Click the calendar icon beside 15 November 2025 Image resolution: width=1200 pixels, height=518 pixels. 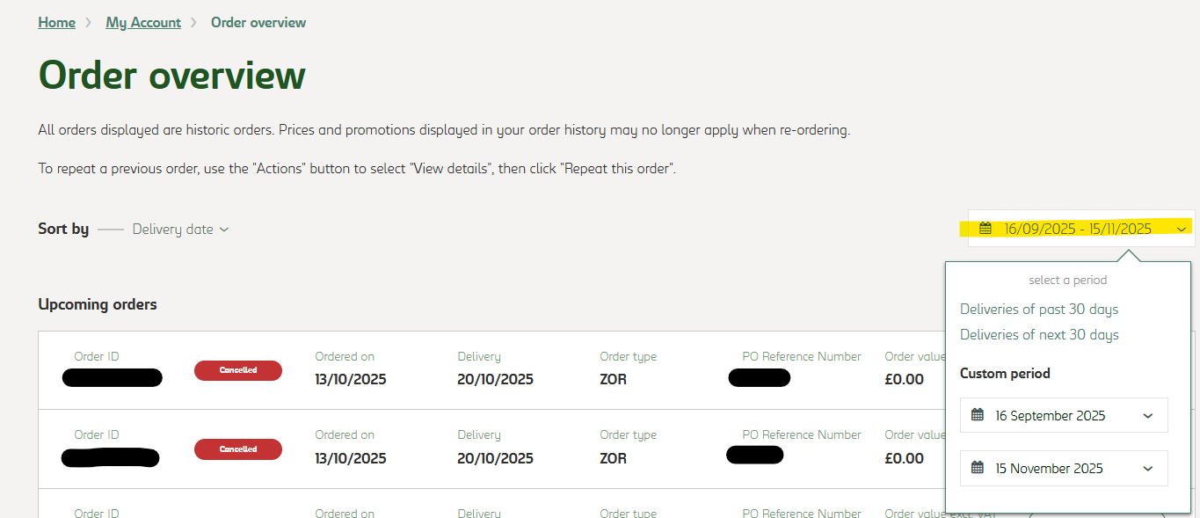(x=978, y=468)
